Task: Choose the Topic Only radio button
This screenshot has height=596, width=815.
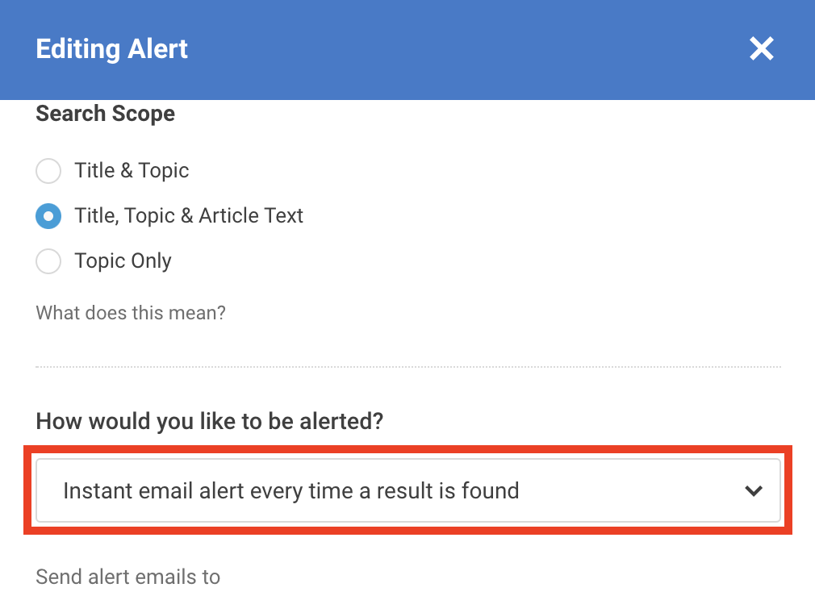Action: [48, 261]
